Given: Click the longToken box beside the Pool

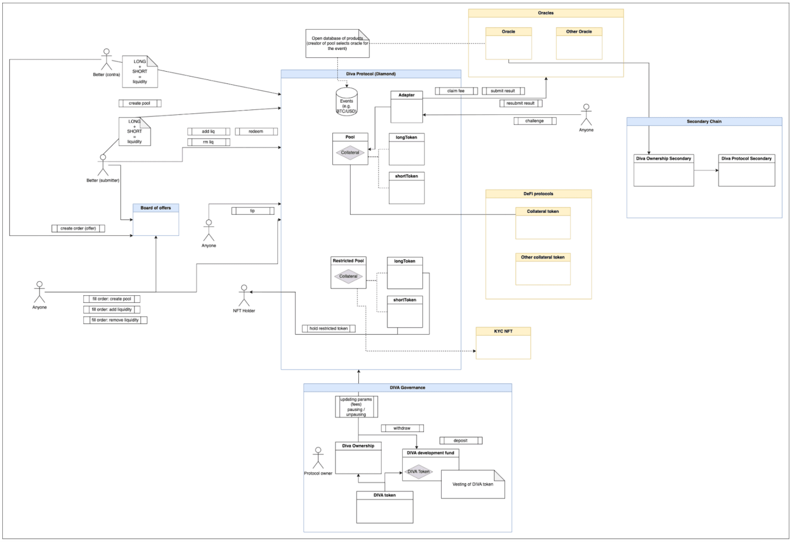Looking at the screenshot, I should (x=407, y=149).
